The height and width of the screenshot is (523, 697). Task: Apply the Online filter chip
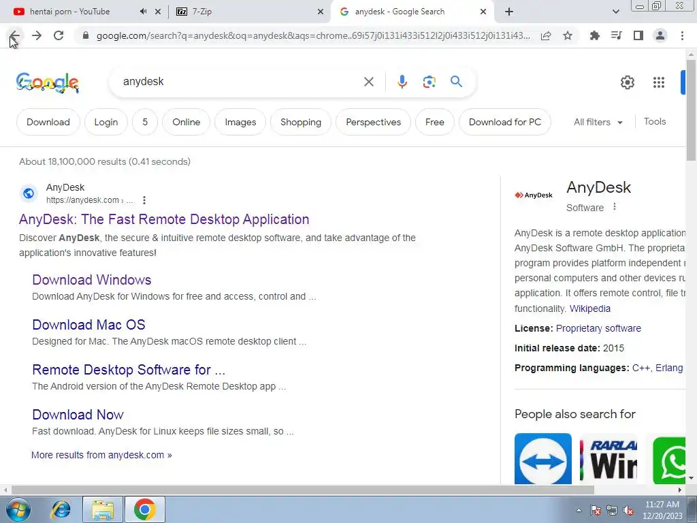[x=187, y=122]
